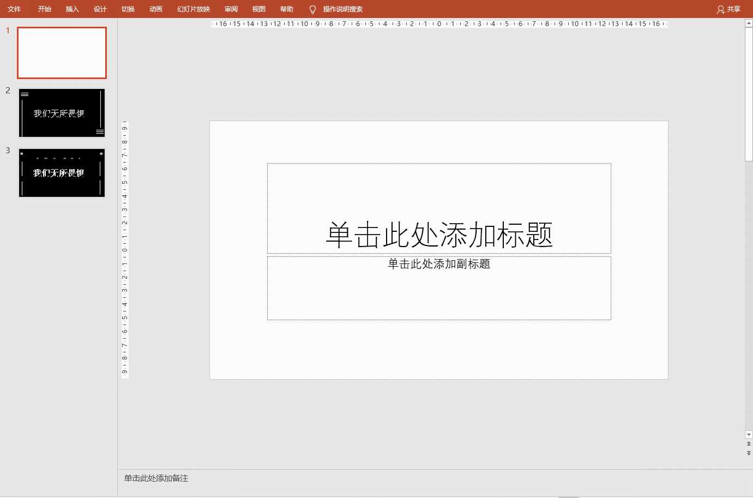The width and height of the screenshot is (753, 498).
Task: Click the previous slide double-arrow button
Action: (749, 445)
